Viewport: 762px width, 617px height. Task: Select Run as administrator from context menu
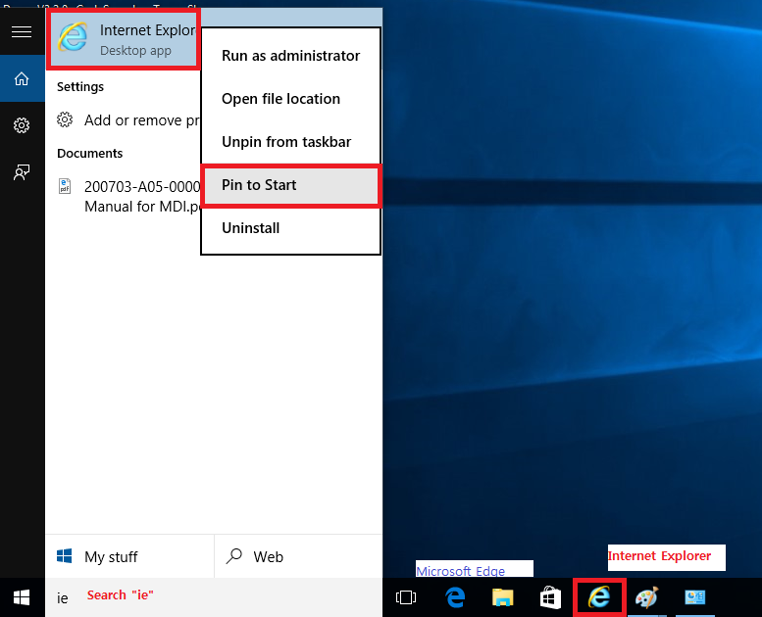pos(290,56)
